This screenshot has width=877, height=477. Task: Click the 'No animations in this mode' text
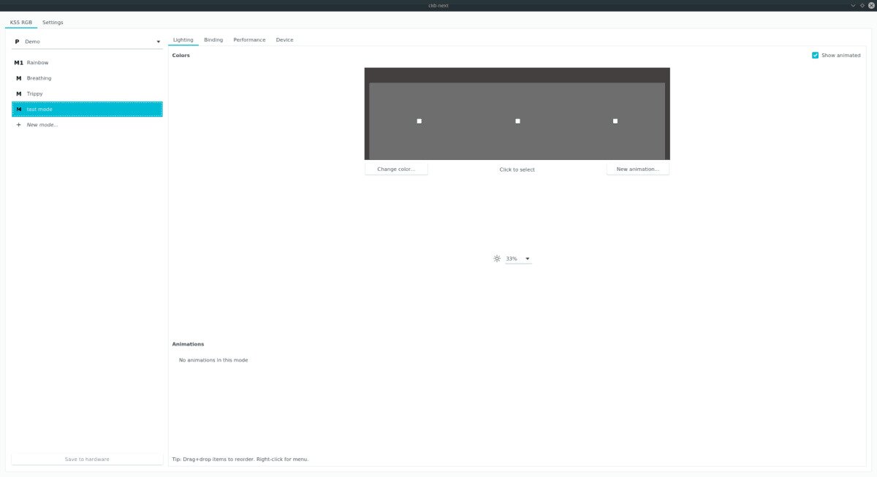[213, 360]
